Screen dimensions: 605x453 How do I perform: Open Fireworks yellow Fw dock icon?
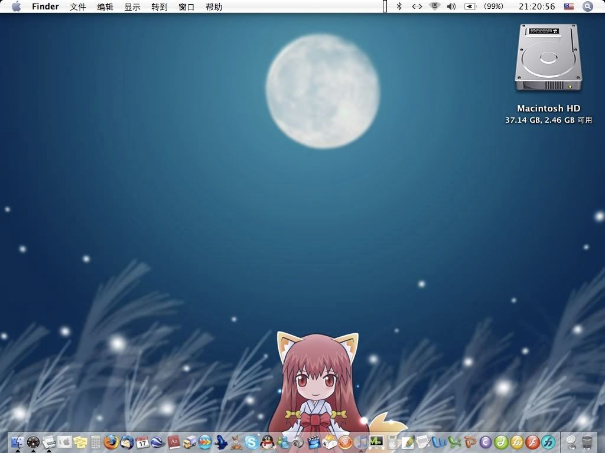(516, 442)
